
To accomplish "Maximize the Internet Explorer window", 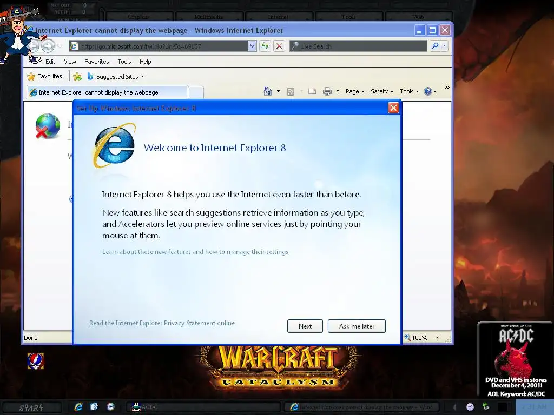I will [x=432, y=30].
